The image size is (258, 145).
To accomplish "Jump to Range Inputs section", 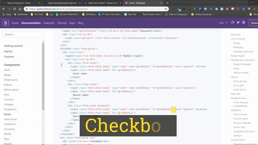I will point(237,56).
